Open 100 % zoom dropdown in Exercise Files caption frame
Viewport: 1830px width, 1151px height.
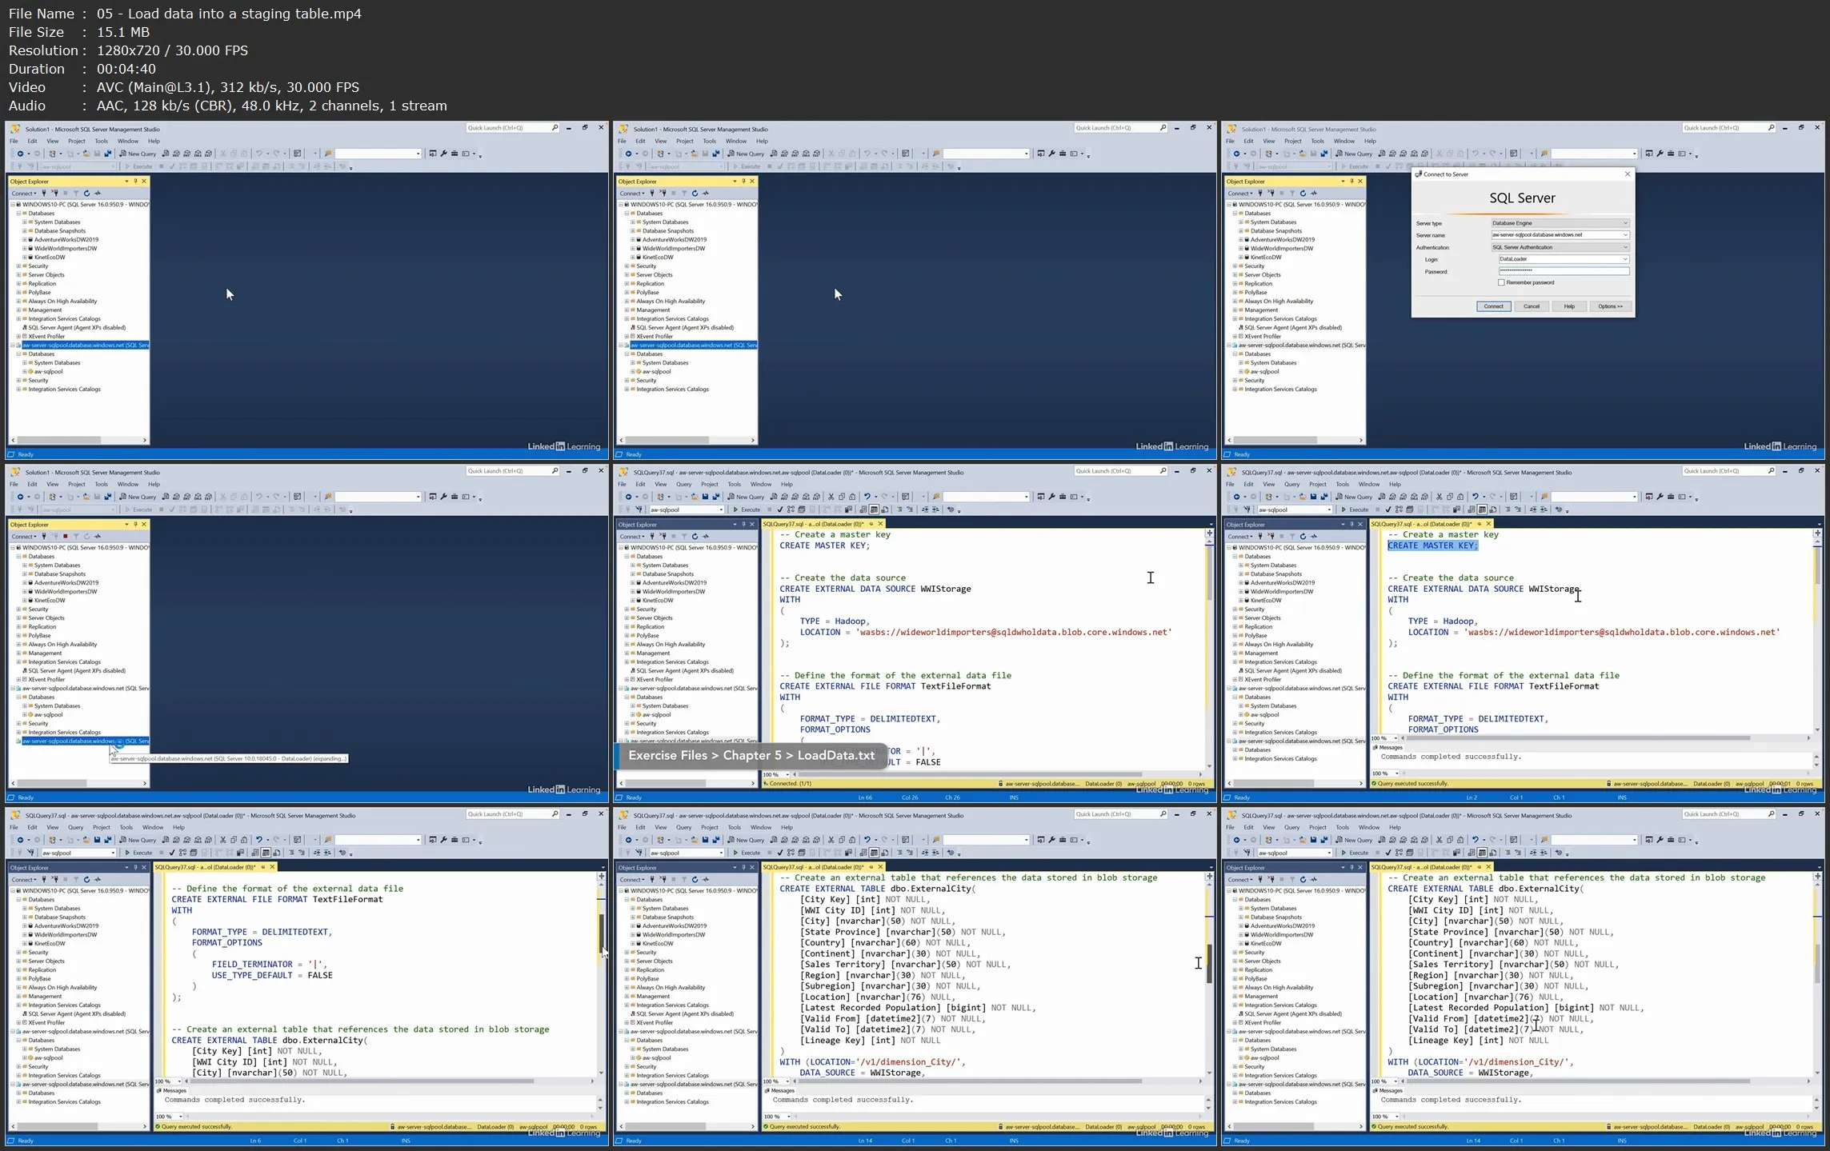click(776, 774)
